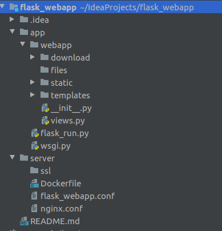Screen dimensions: 222x231
Task: Collapse the server folder arrow
Action: click(13, 157)
